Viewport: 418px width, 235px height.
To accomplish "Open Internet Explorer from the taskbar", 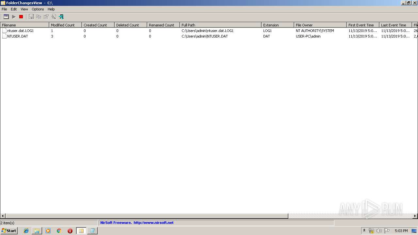I will (x=26, y=231).
